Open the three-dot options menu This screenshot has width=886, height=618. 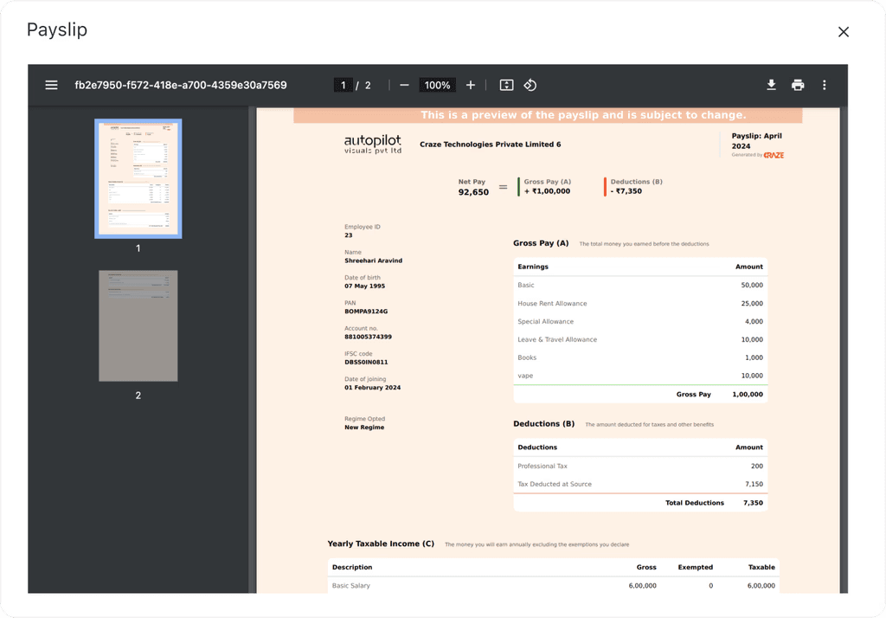824,85
